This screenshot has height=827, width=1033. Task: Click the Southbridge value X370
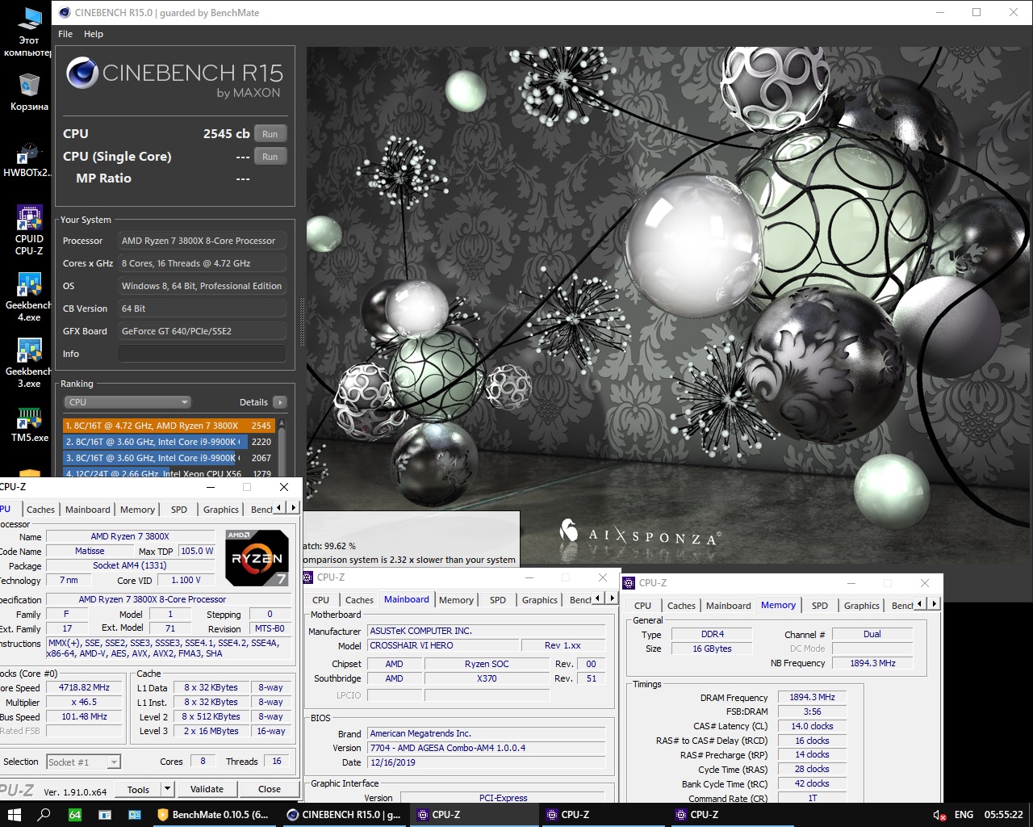pos(487,678)
